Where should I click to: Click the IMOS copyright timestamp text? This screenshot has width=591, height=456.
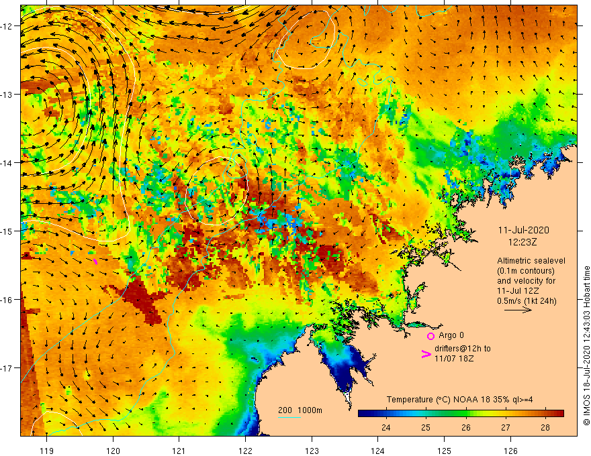[586, 346]
